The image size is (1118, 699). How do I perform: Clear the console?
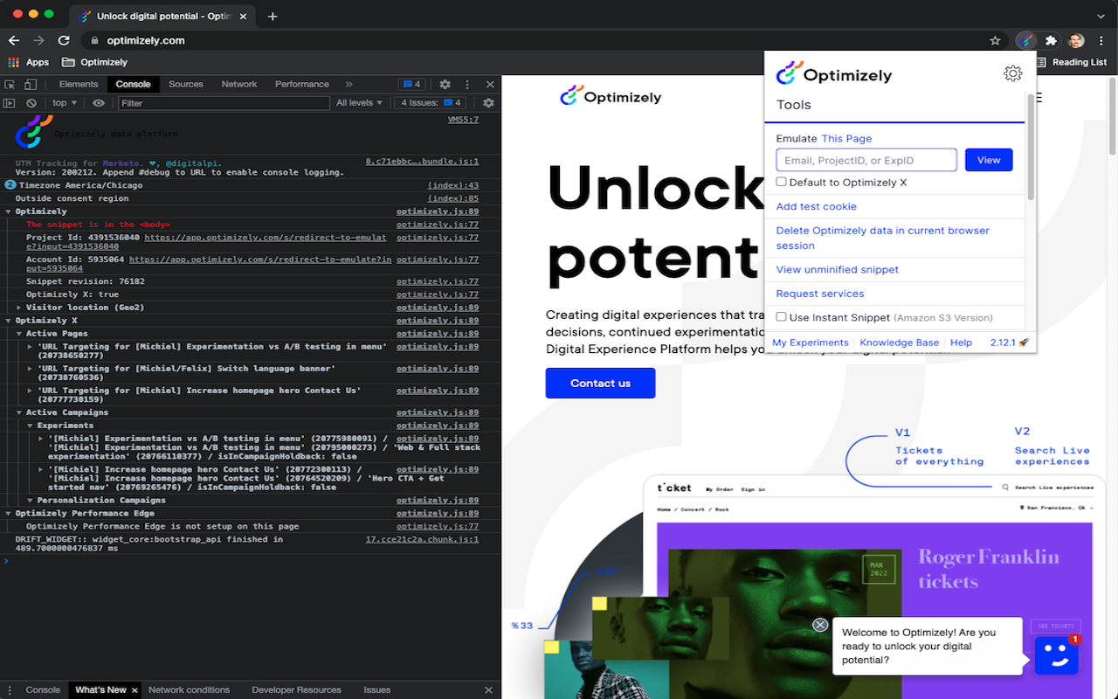31,103
